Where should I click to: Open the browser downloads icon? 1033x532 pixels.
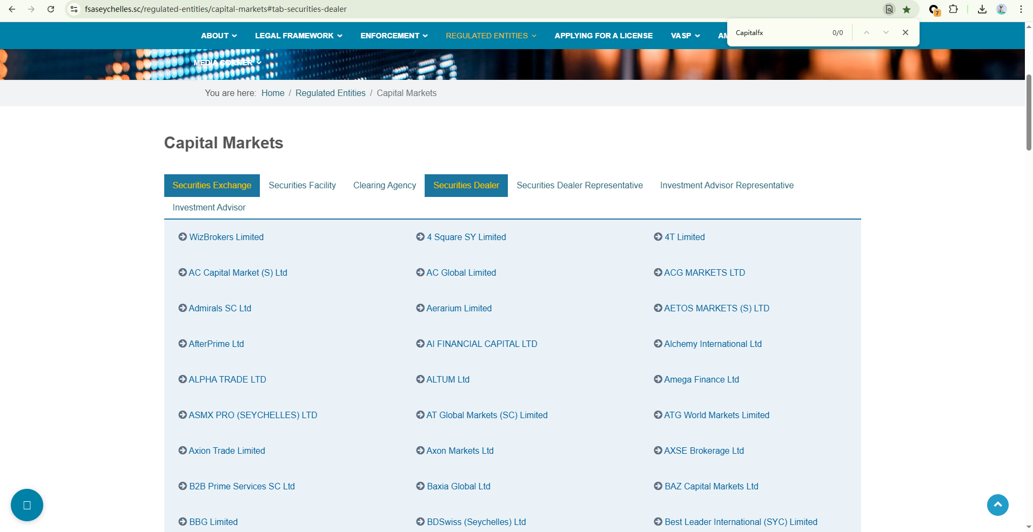click(x=982, y=9)
